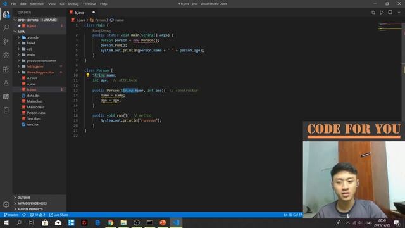Image resolution: width=405 pixels, height=228 pixels.
Task: Open the Debug menu
Action: tap(73, 4)
